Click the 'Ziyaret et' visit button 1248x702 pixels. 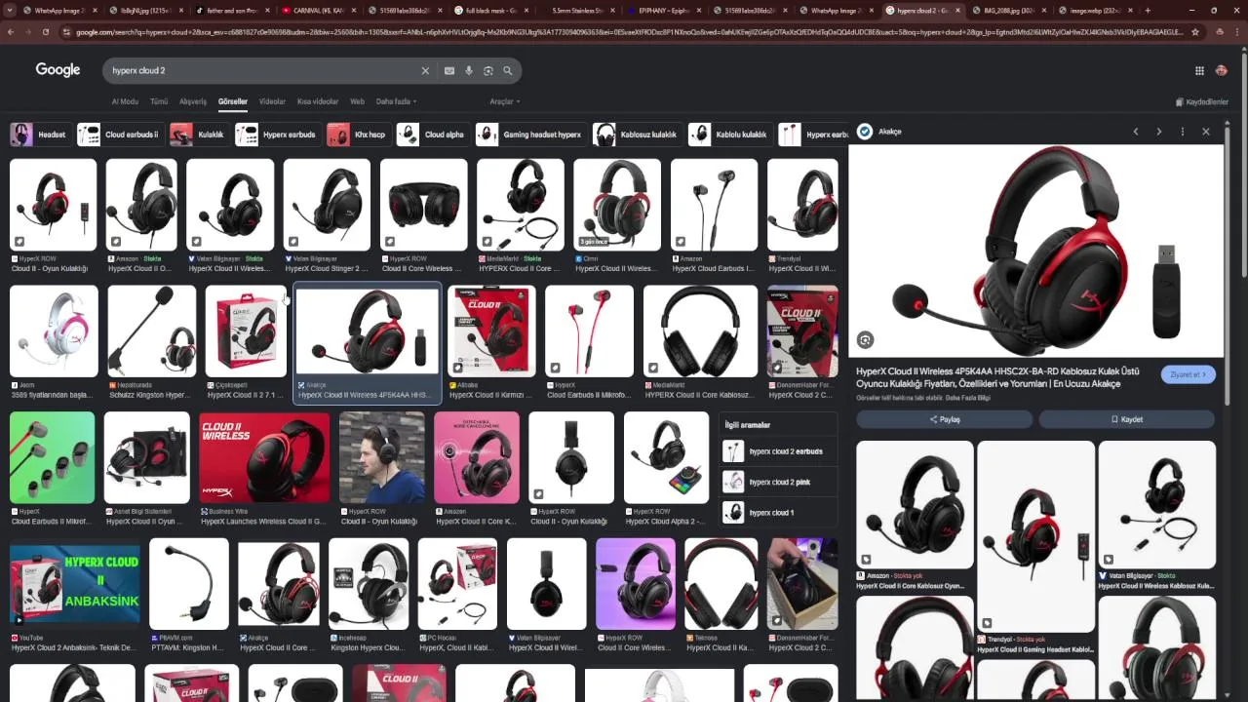point(1188,374)
